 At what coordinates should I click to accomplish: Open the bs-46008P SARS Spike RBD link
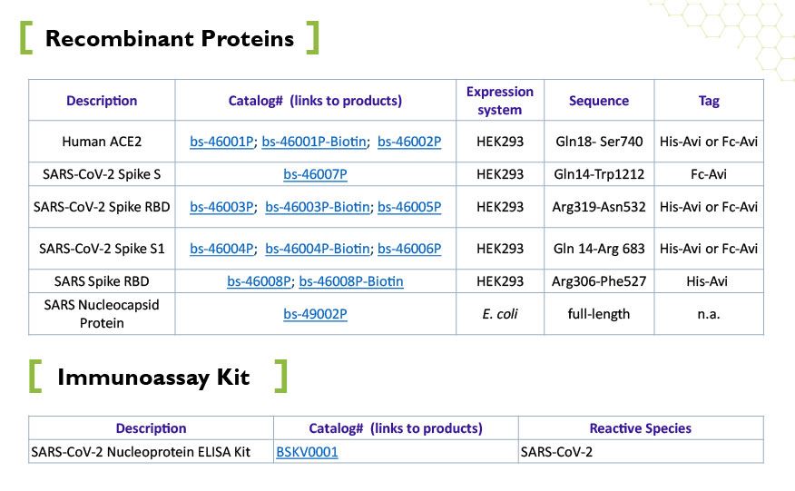pos(259,281)
